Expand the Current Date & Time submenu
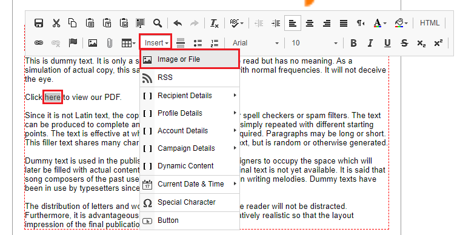Screen dimensions: 460x235 coord(190,184)
